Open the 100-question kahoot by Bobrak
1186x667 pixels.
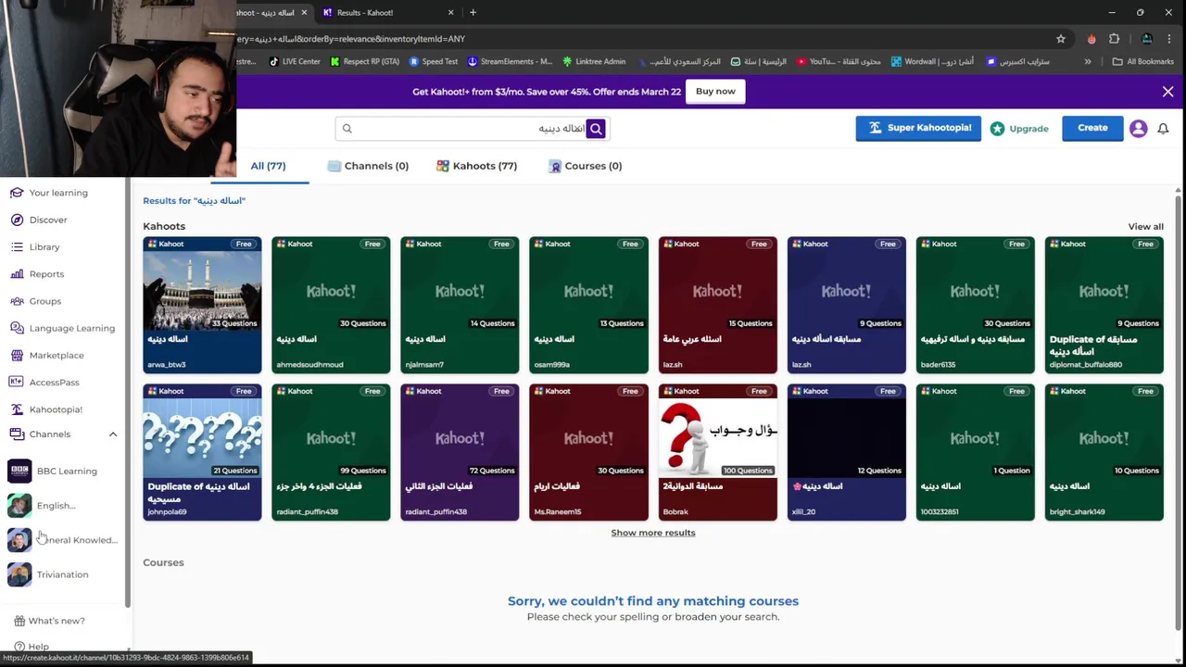717,452
